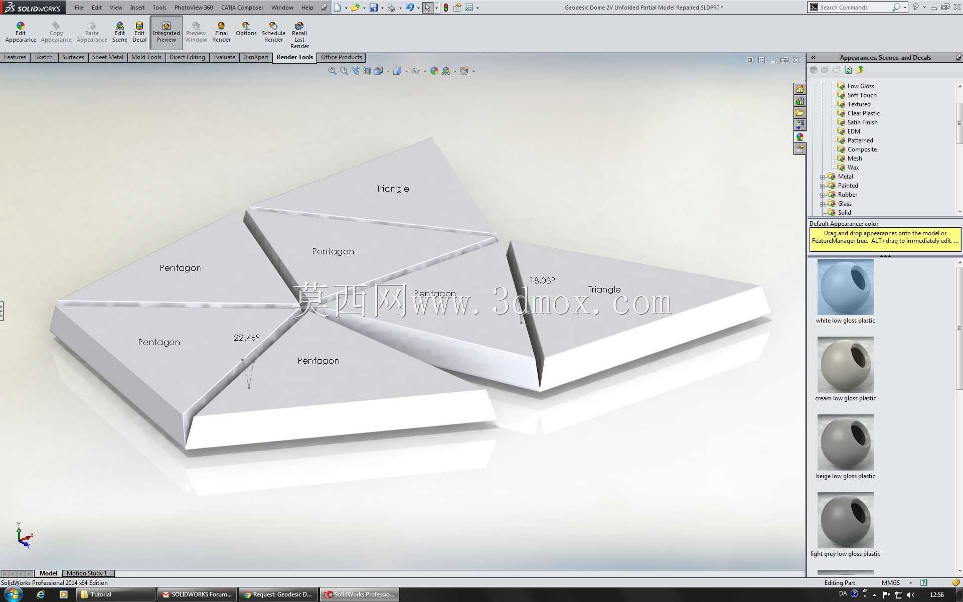Open the Edit Scene tool
Screen dimensions: 963x602
119,32
